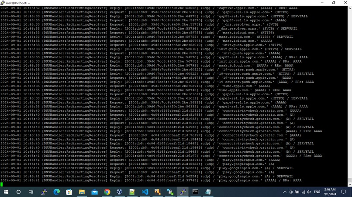The width and height of the screenshot is (352, 197).
Task: Open the last taskbar app icon after Command Prompt
Action: coord(208,192)
